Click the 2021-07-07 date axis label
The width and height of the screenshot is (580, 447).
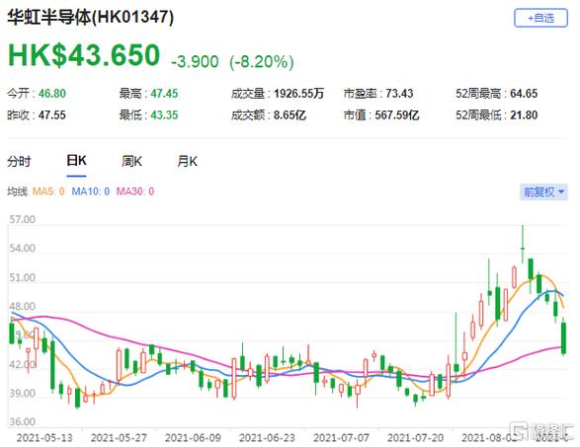coord(341,438)
